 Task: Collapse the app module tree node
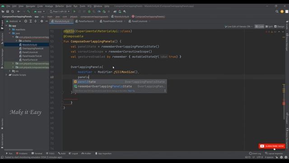(x=7, y=26)
